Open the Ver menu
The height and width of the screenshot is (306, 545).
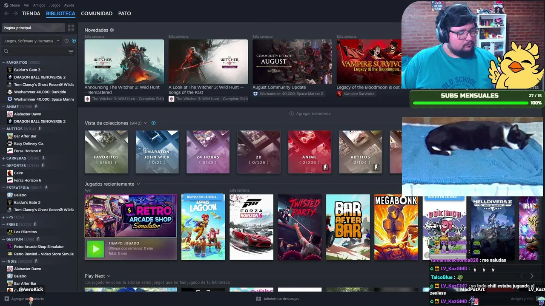click(26, 5)
